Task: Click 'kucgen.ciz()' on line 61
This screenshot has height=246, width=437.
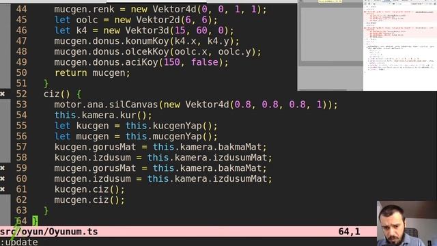Action: (x=87, y=189)
